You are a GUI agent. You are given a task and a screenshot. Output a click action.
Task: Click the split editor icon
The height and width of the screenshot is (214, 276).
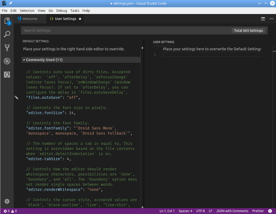(263, 19)
